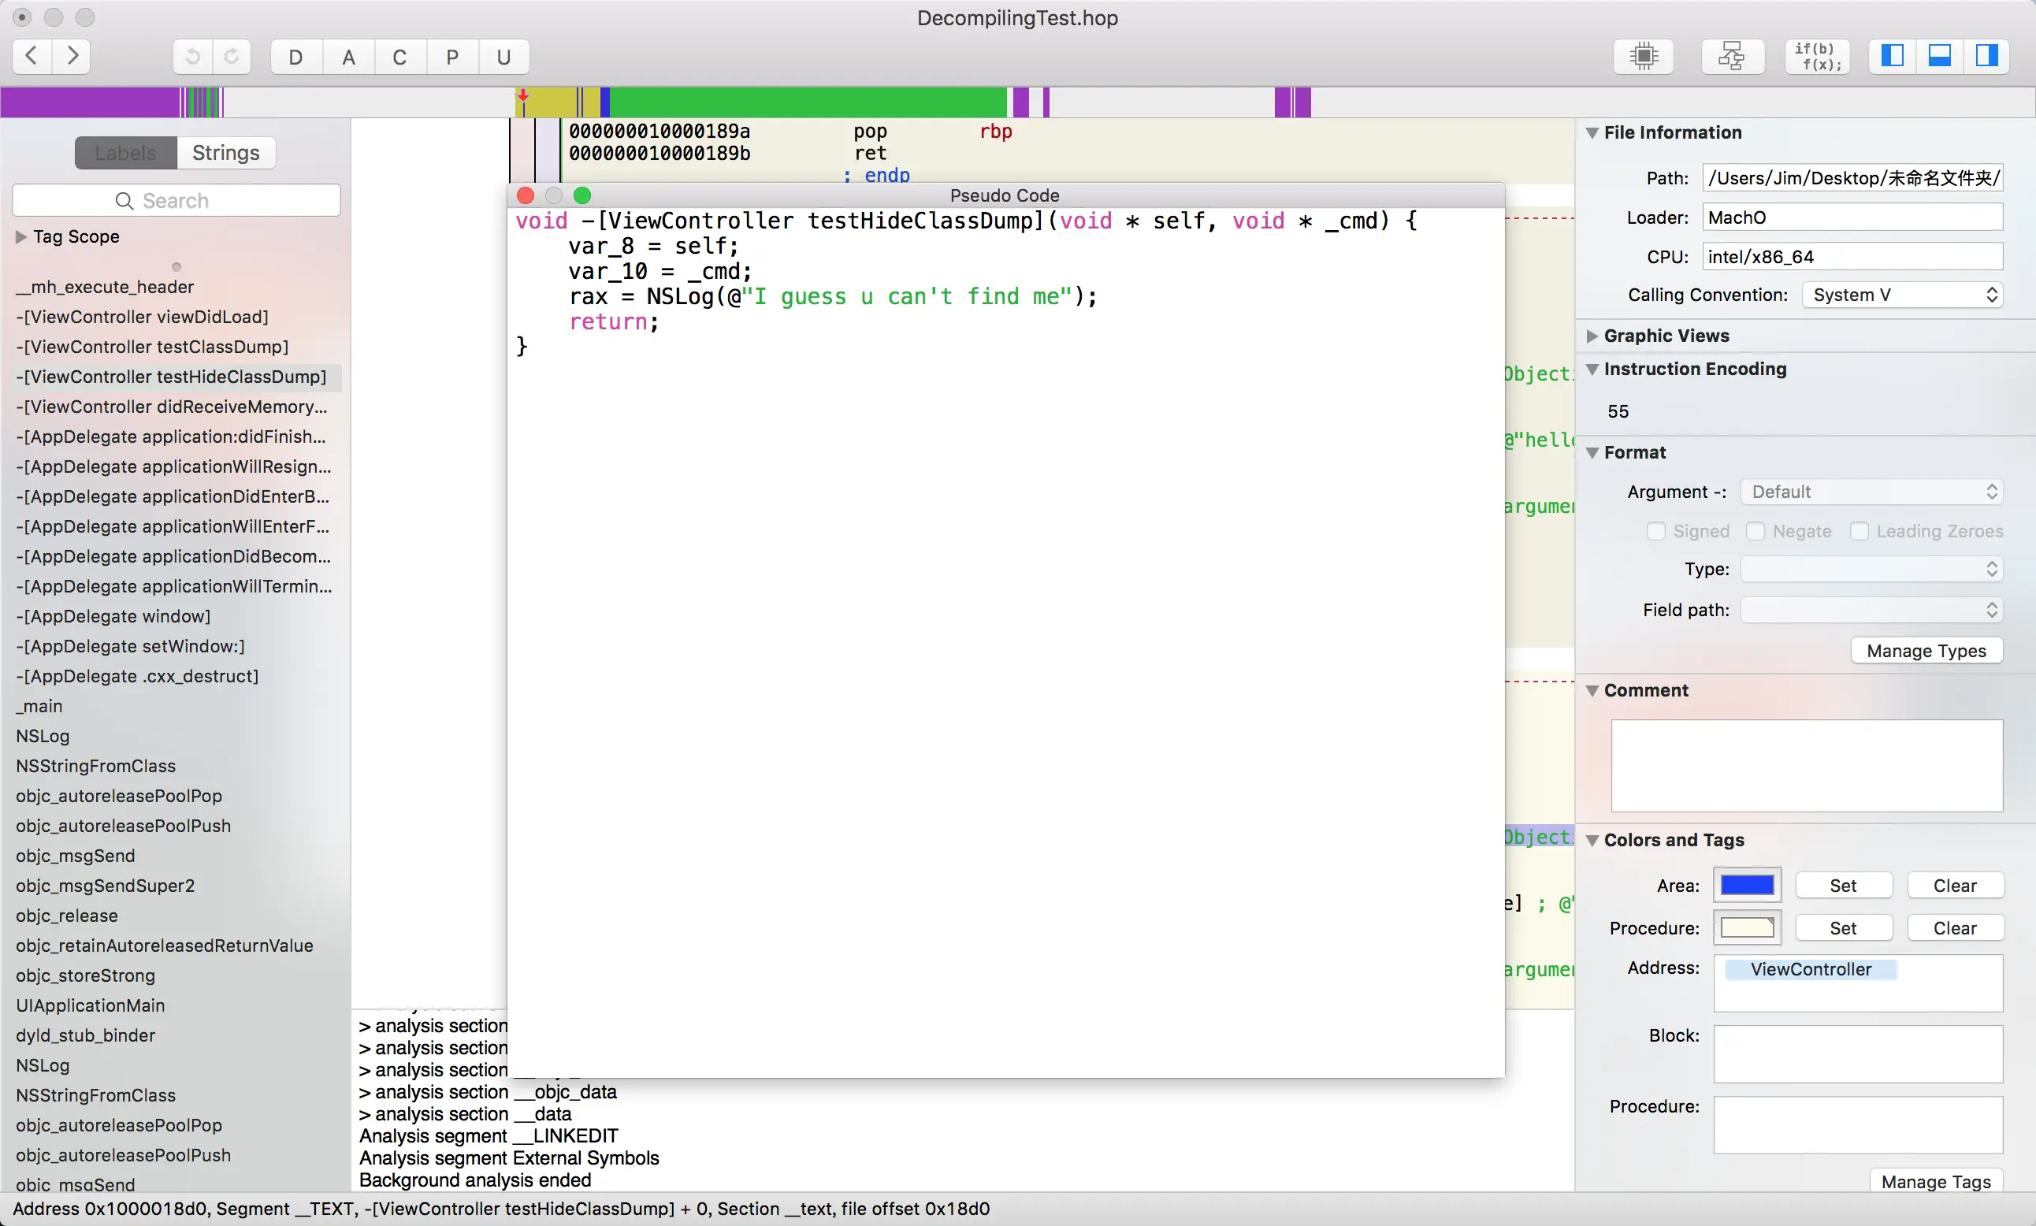2036x1226 pixels.
Task: Click the navigate forward arrow
Action: coord(72,56)
